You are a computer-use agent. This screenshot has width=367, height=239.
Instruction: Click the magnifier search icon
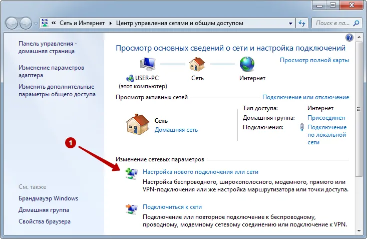point(356,23)
